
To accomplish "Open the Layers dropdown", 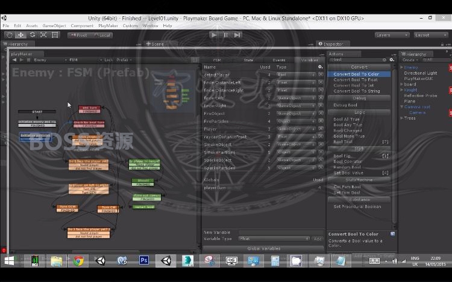I will (392, 35).
